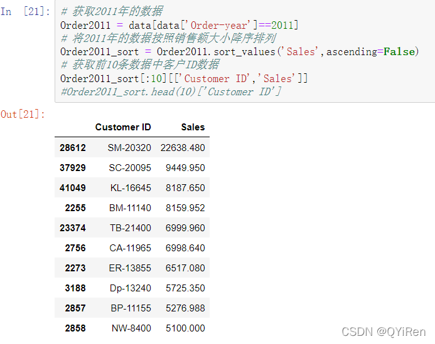Viewport: 435px width, 344px height.
Task: Click the sales value 8159.952
Action: click(x=185, y=208)
